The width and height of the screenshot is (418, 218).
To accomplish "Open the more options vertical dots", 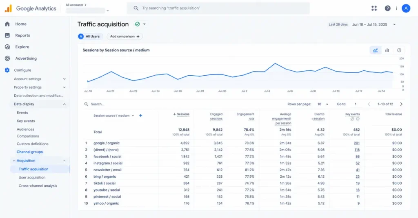I will point(396,8).
